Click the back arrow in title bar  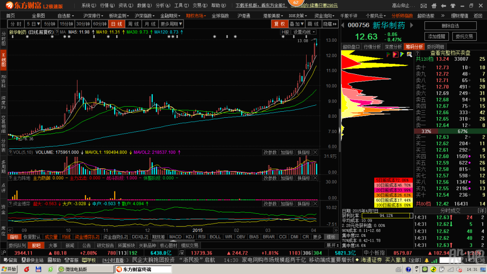(443, 6)
